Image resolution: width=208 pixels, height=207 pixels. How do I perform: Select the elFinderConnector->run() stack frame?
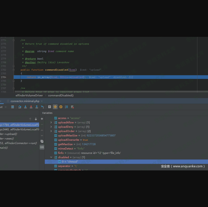tap(21, 143)
